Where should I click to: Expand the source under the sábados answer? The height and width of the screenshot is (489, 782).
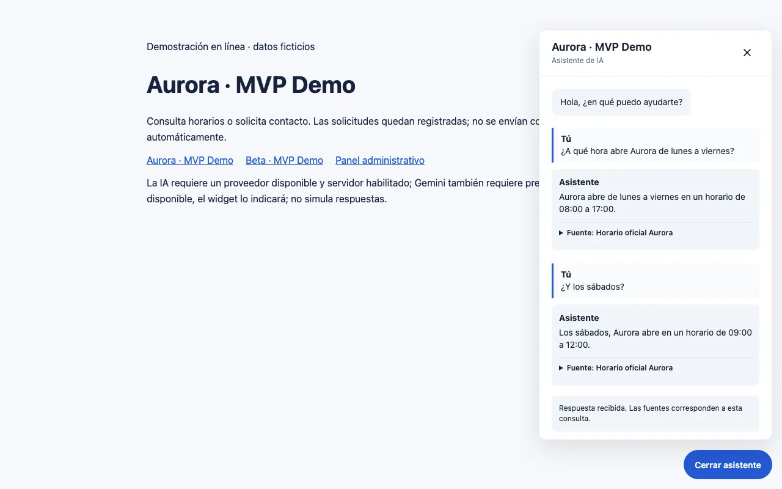[x=616, y=368]
